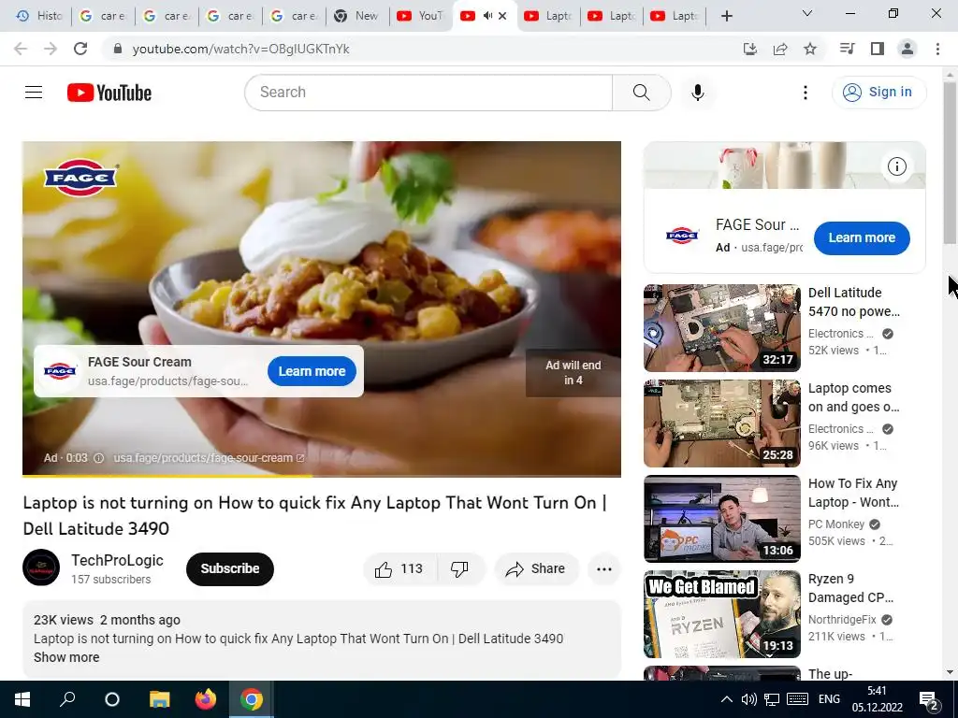Screen dimensions: 958x718
Task: Open usa.fage/products/fage-sour-cream link in player
Action: click(209, 458)
